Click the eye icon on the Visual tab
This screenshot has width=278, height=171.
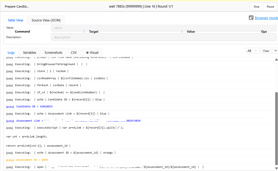coord(87,53)
